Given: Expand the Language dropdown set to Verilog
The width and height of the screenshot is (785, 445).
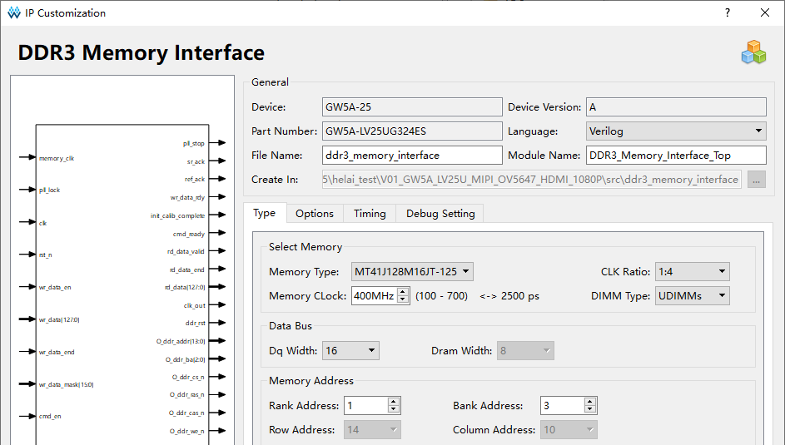Looking at the screenshot, I should click(676, 131).
